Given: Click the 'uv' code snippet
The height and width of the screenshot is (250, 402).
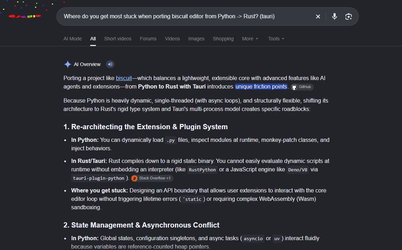Looking at the screenshot, I should (277, 239).
